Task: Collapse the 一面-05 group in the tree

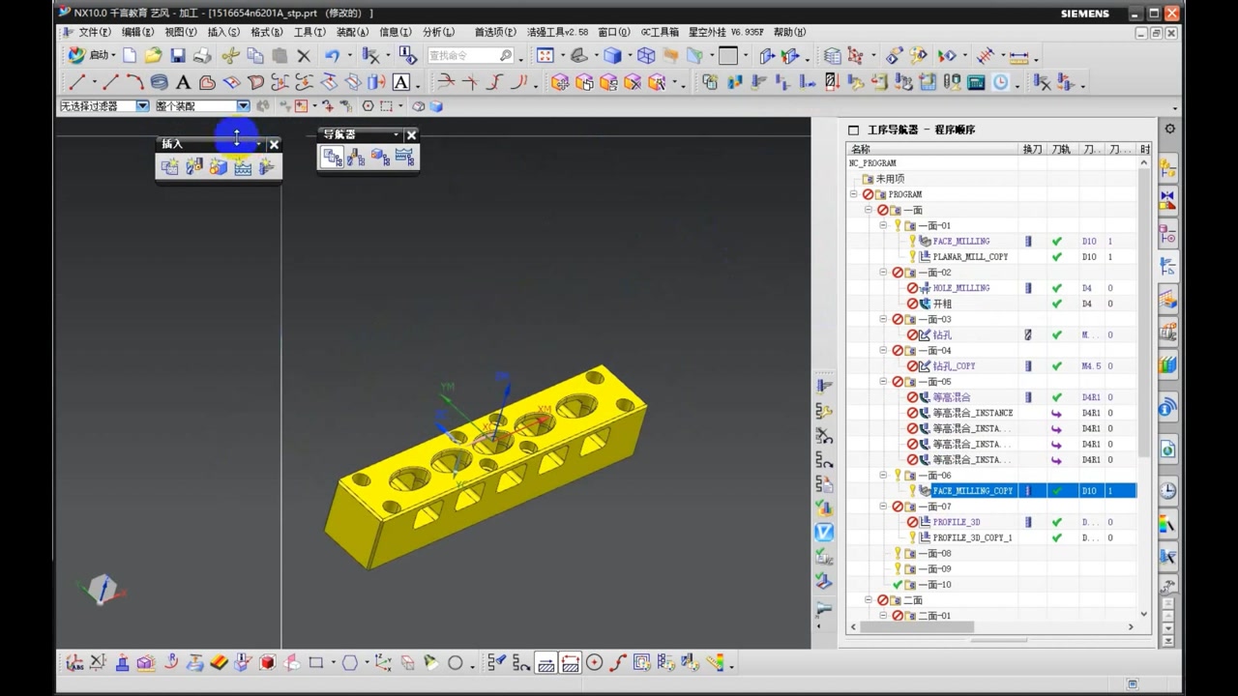Action: (883, 382)
